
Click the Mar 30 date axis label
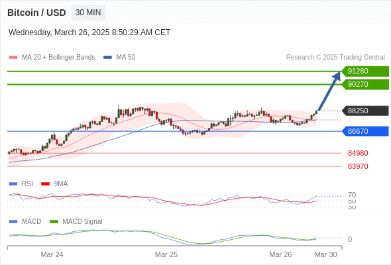pos(325,254)
